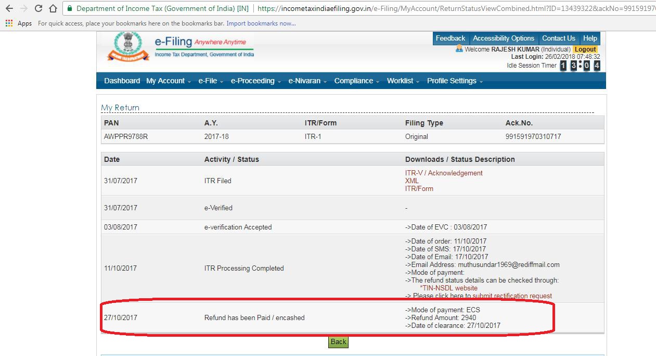Click the secure padlock icon
Image resolution: width=656 pixels, height=356 pixels.
70,9
